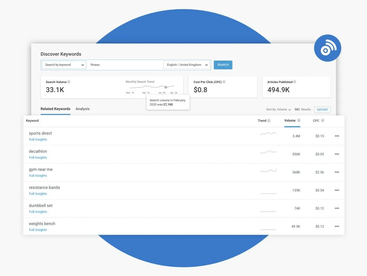This screenshot has width=367, height=276.
Task: Click the EXPORT button
Action: (x=322, y=110)
